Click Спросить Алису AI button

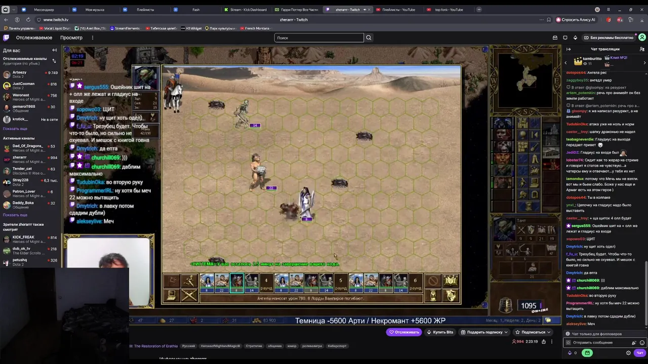(576, 20)
